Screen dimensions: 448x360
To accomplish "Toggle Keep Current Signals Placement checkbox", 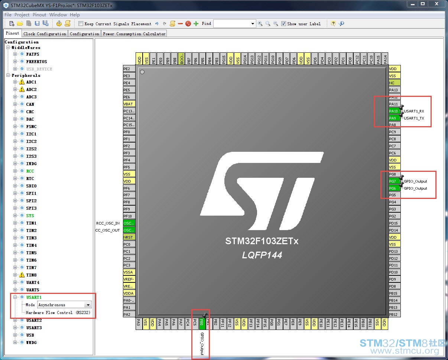I will click(x=81, y=24).
